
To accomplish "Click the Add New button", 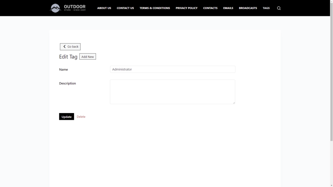I will (x=87, y=56).
